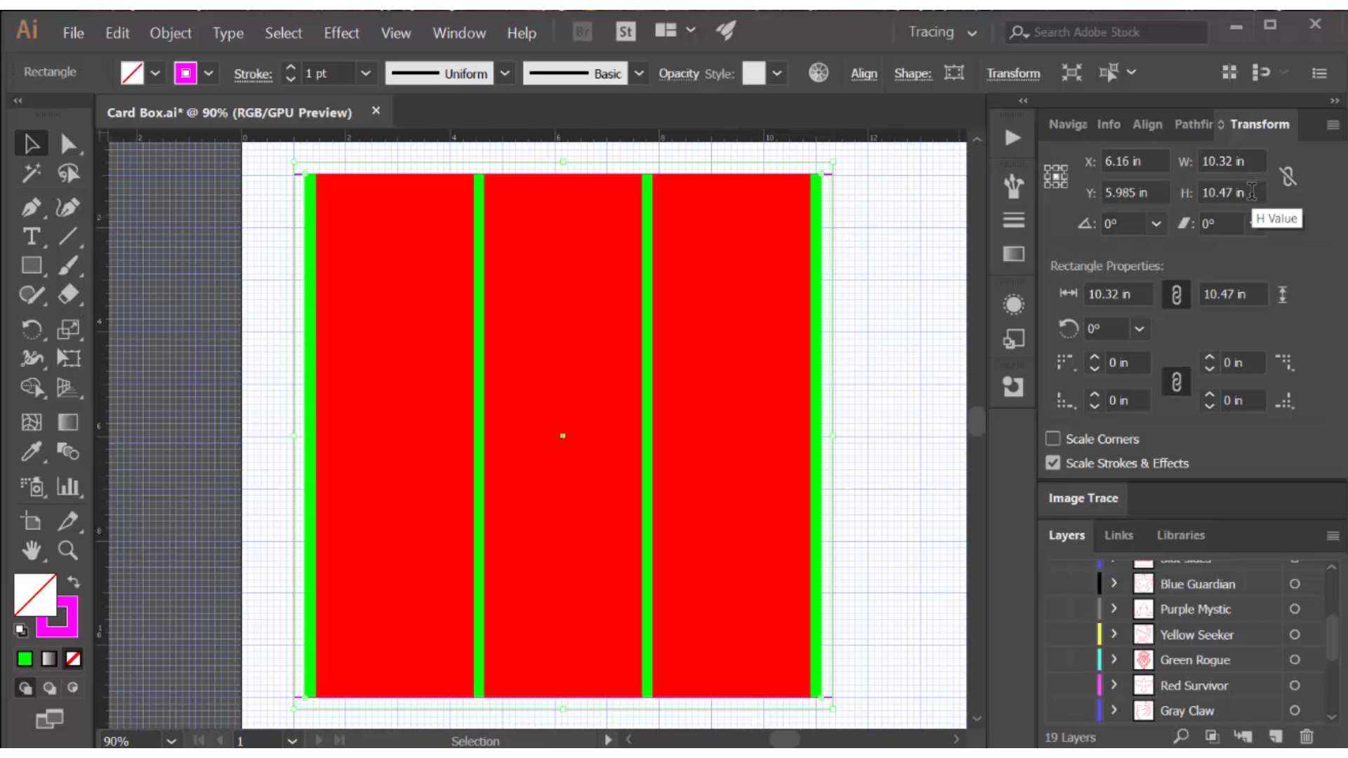Disable the Scale Strokes & Effects checkbox

click(x=1054, y=463)
